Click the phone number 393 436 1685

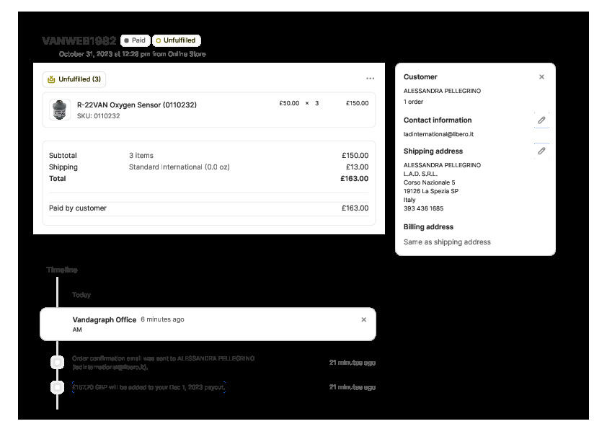click(x=423, y=208)
